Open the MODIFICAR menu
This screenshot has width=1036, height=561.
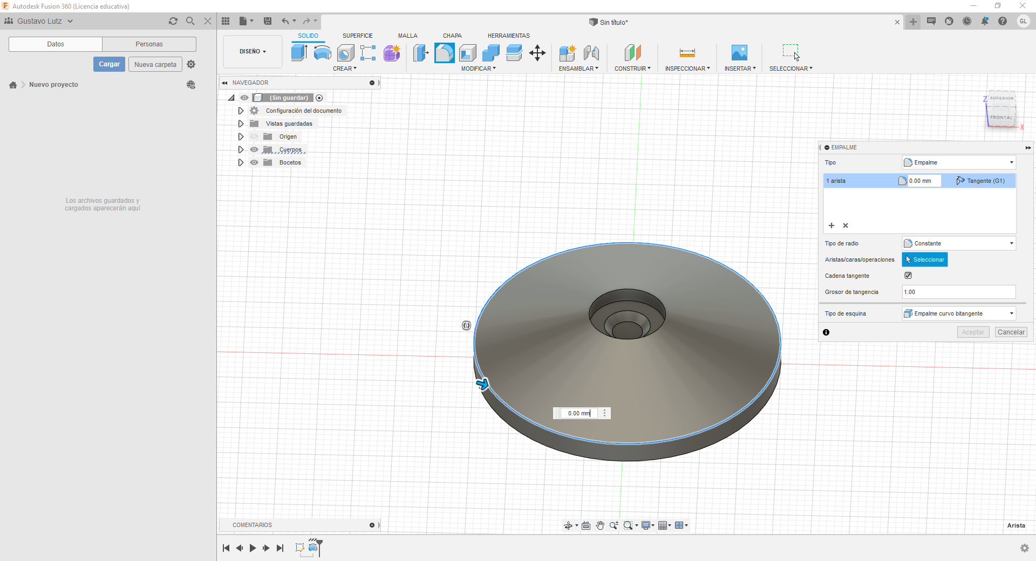[478, 69]
